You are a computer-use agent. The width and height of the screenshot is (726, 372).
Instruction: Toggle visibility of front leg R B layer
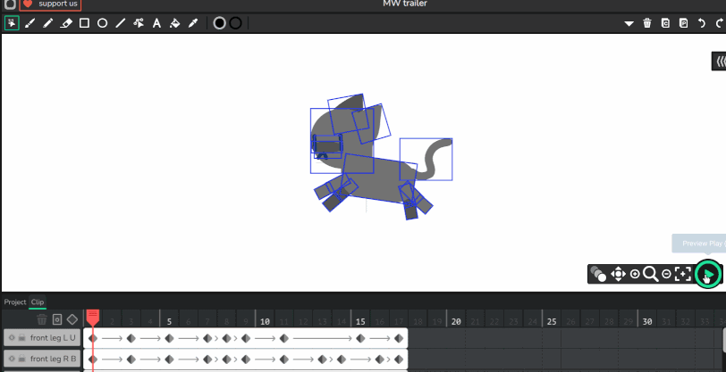tap(12, 360)
